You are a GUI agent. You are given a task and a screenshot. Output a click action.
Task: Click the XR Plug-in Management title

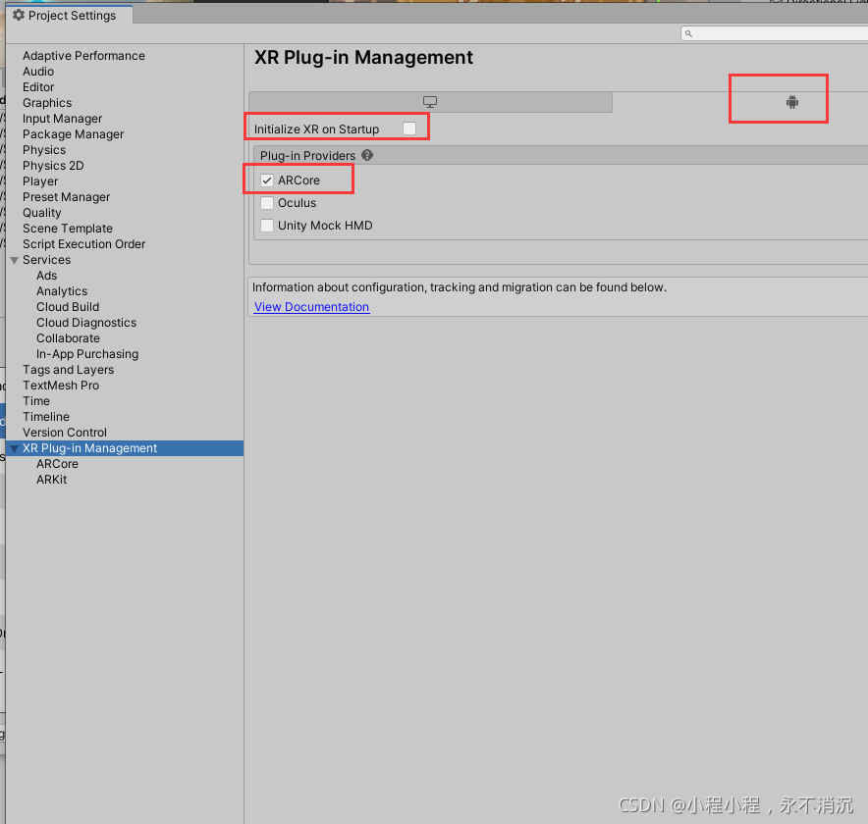pos(363,58)
